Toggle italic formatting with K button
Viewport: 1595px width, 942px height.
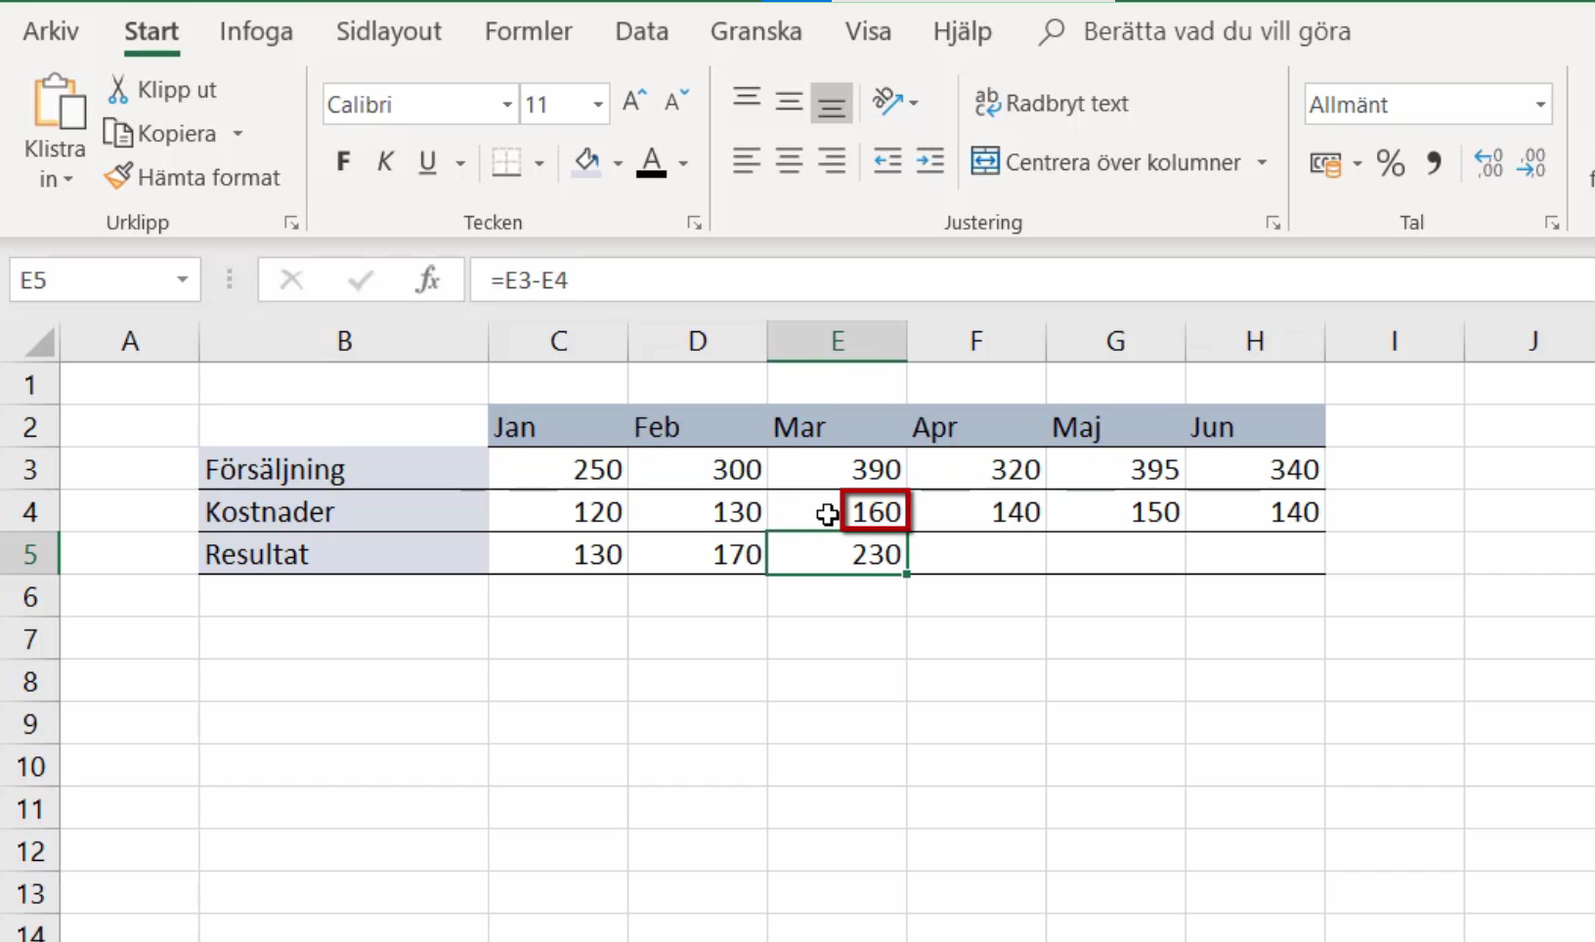point(384,162)
